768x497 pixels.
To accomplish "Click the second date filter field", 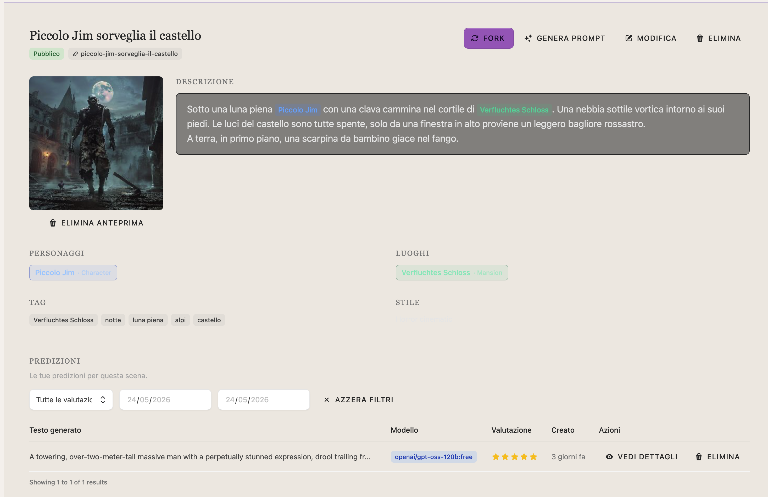I will pyautogui.click(x=264, y=400).
